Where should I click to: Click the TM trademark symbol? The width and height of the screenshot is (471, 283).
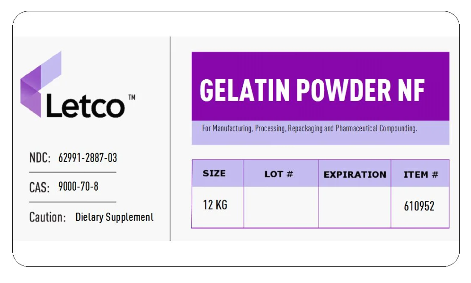[x=132, y=97]
